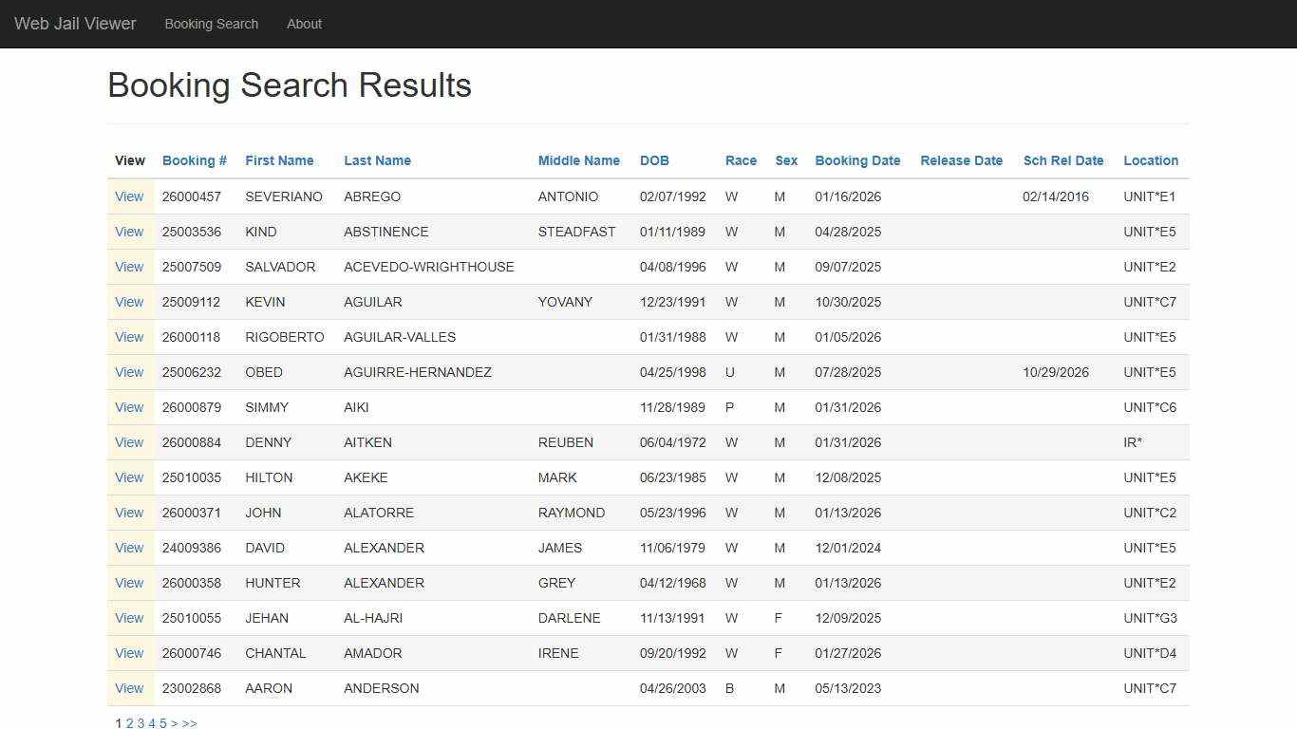Screen dimensions: 1297x729
Task: Sort results by First Name
Action: tap(278, 160)
